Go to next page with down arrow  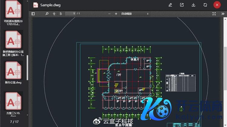click(61, 14)
